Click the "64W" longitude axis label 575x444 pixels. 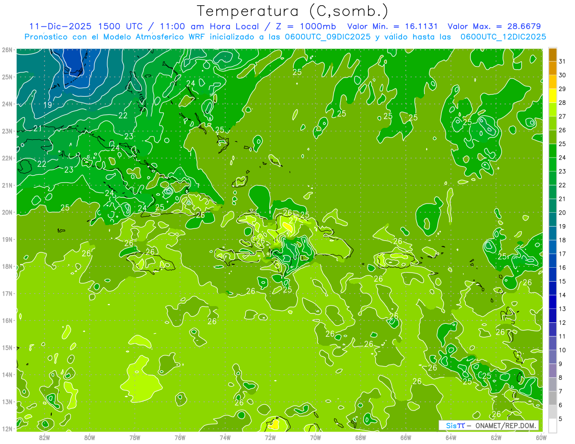click(450, 437)
